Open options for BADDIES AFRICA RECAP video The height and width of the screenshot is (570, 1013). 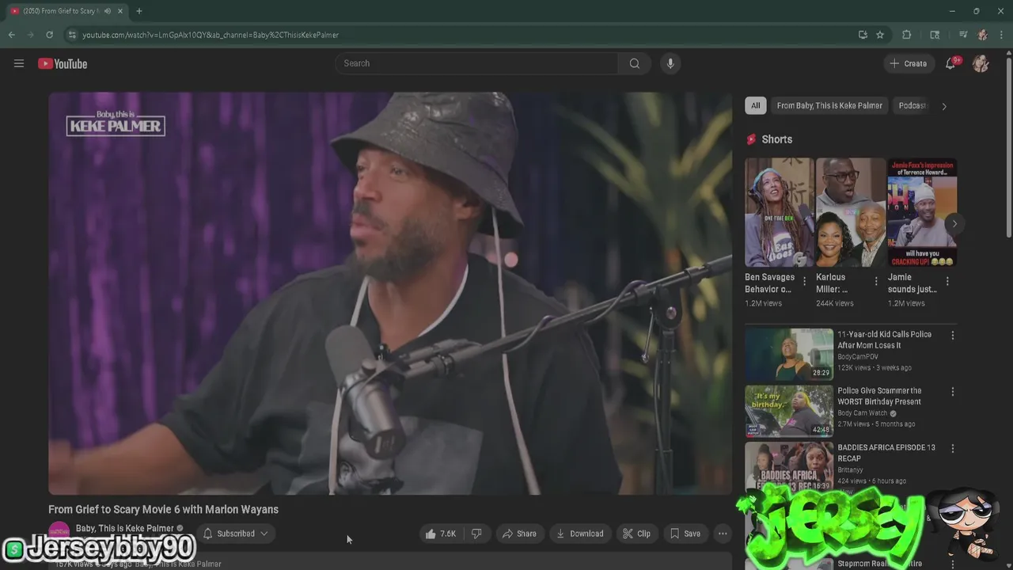953,448
